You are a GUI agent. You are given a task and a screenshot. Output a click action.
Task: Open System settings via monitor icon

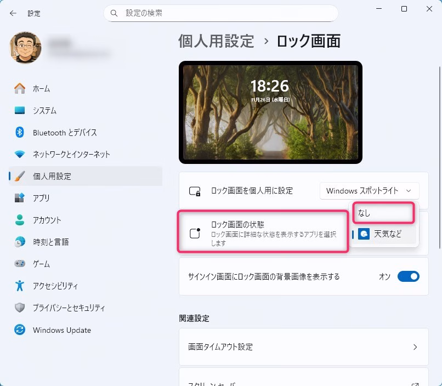click(20, 110)
